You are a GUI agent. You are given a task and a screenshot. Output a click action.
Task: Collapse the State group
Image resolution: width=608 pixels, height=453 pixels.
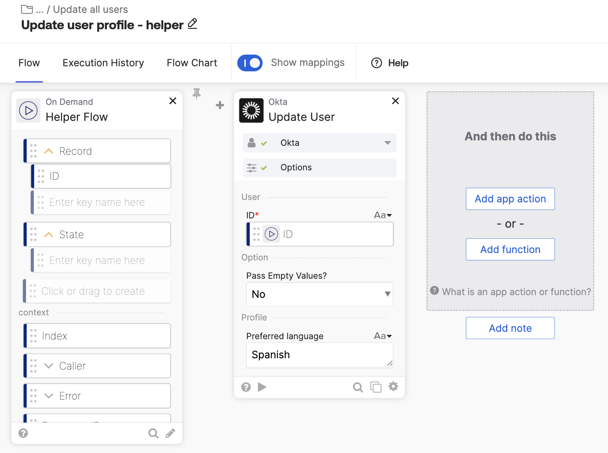click(49, 235)
